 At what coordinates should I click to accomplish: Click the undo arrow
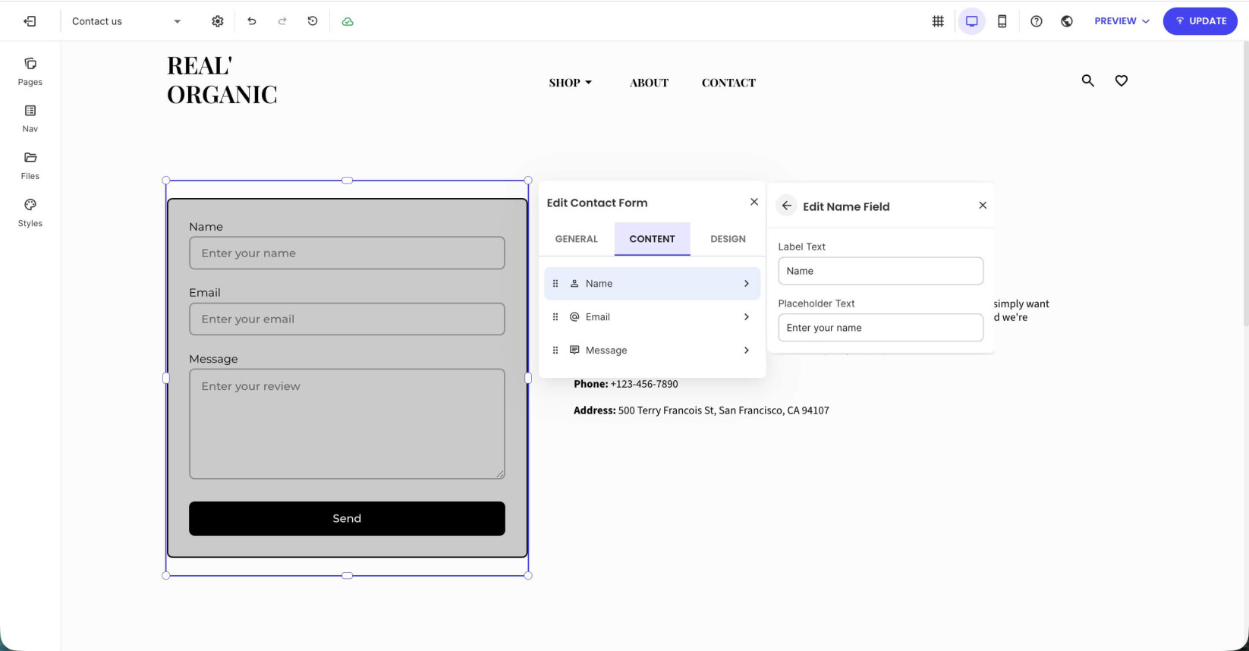pos(252,21)
